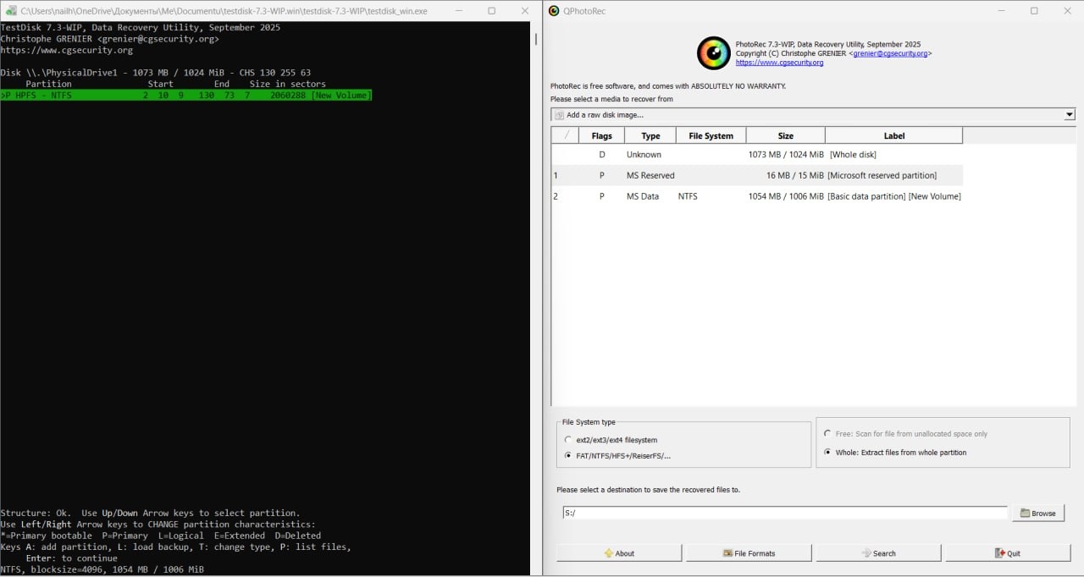Viewport: 1084px width, 577px height.
Task: Click the QPhotoRec window title text
Action: [584, 11]
